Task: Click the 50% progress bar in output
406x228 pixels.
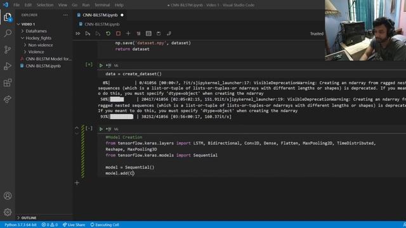Action: tap(117, 99)
